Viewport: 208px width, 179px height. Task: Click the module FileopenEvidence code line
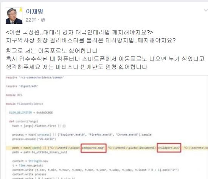point(25,104)
